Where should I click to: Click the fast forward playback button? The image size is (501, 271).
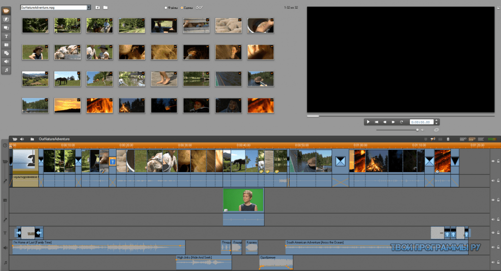pos(393,122)
